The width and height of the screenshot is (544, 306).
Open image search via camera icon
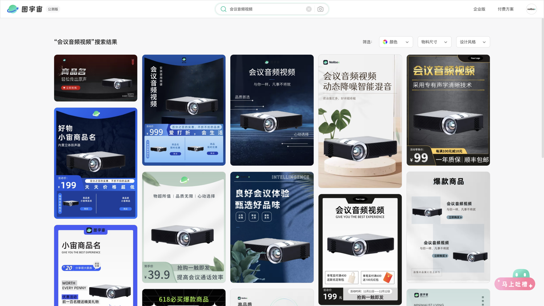(320, 9)
